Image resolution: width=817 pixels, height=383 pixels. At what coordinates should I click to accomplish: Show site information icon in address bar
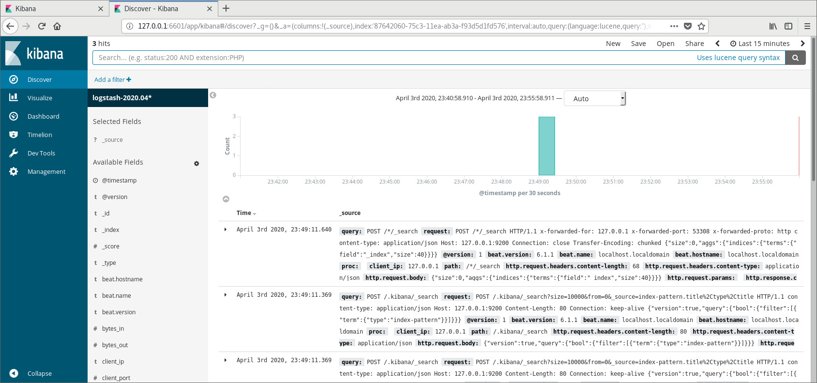[x=130, y=26]
